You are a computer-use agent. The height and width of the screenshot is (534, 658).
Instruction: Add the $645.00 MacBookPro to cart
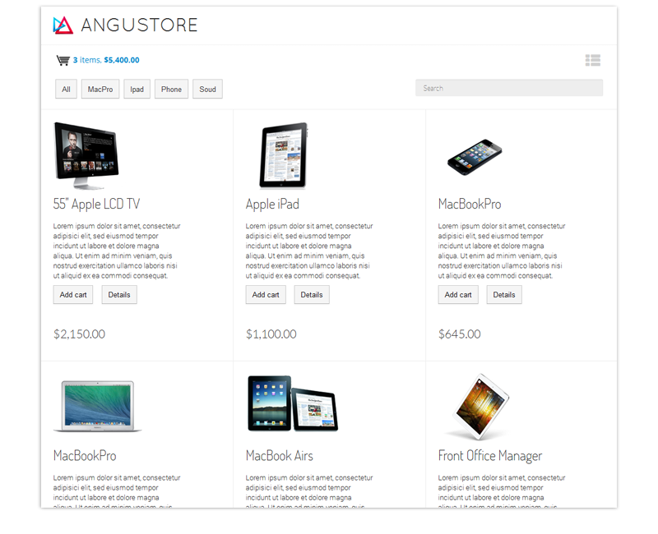click(458, 295)
